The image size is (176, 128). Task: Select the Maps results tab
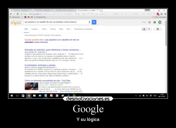tap(61, 29)
